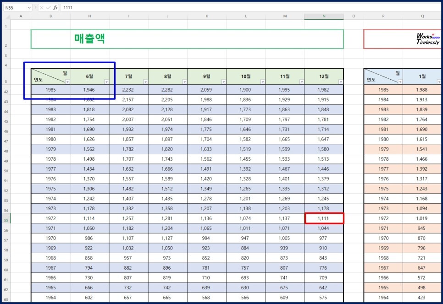Click cell with value 1,111
This screenshot has width=443, height=304.
click(x=324, y=218)
